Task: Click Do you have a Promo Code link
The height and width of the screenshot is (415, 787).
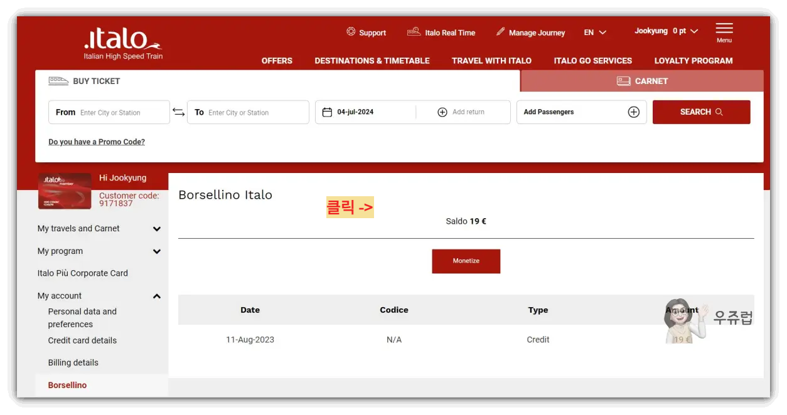Action: click(97, 142)
